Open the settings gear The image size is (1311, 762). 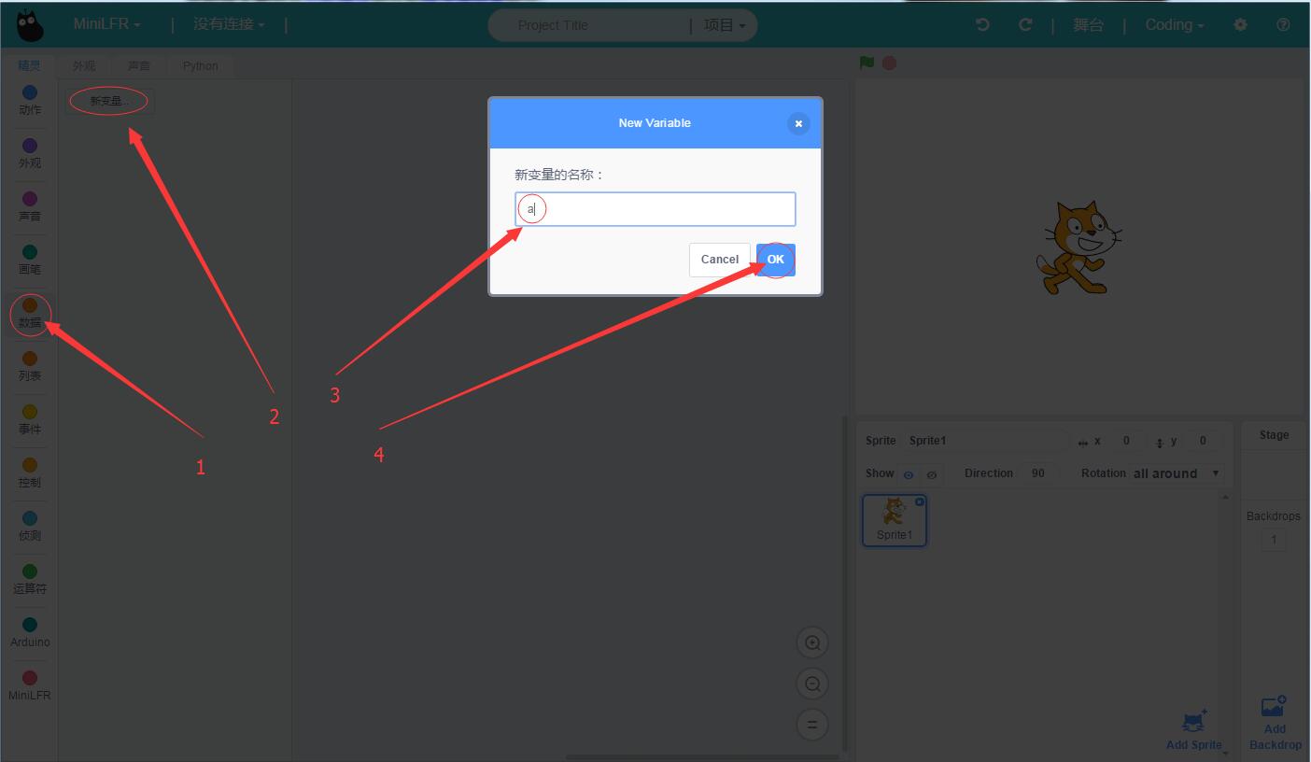point(1240,25)
